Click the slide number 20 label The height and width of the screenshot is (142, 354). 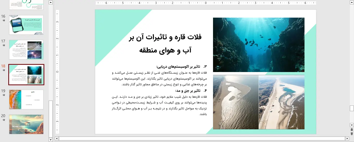(x=3, y=116)
